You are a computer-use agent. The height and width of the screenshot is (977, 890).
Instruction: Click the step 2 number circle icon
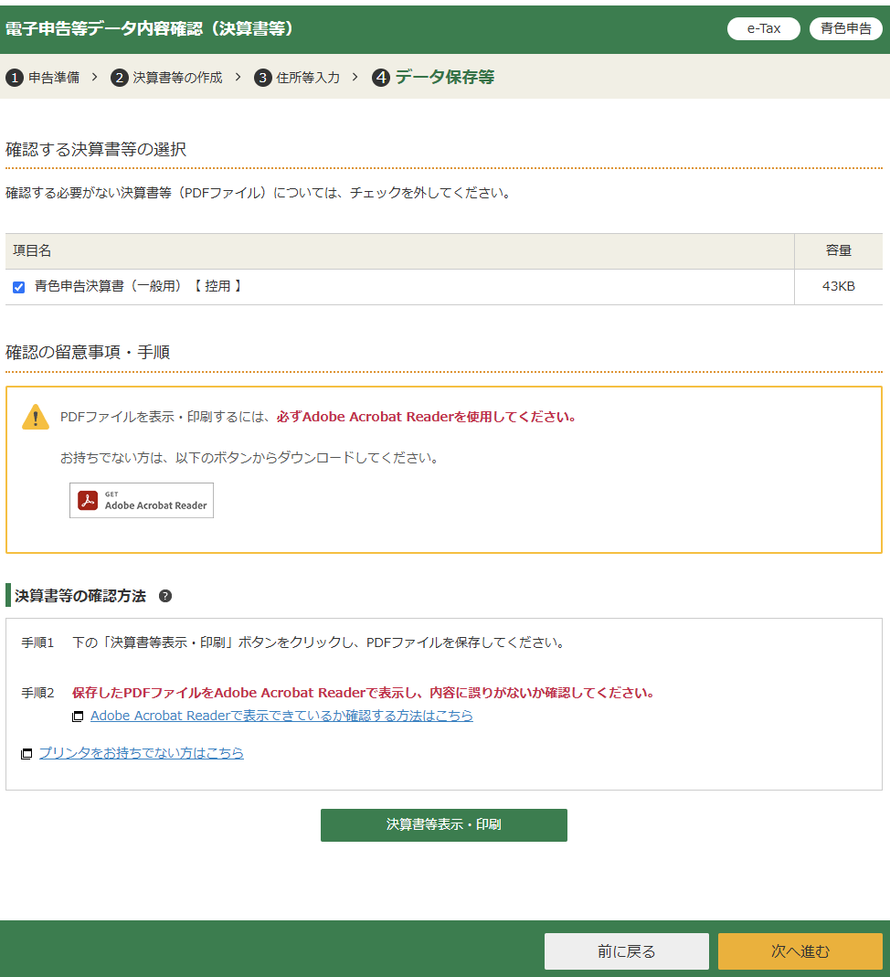(x=120, y=78)
